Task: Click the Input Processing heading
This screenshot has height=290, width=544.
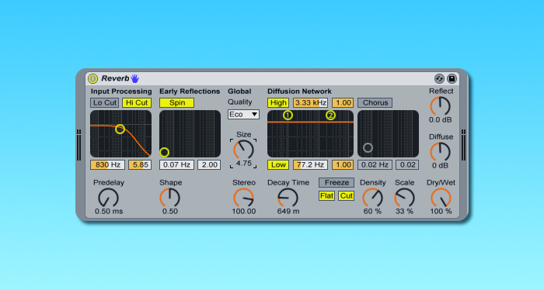Action: pos(121,91)
